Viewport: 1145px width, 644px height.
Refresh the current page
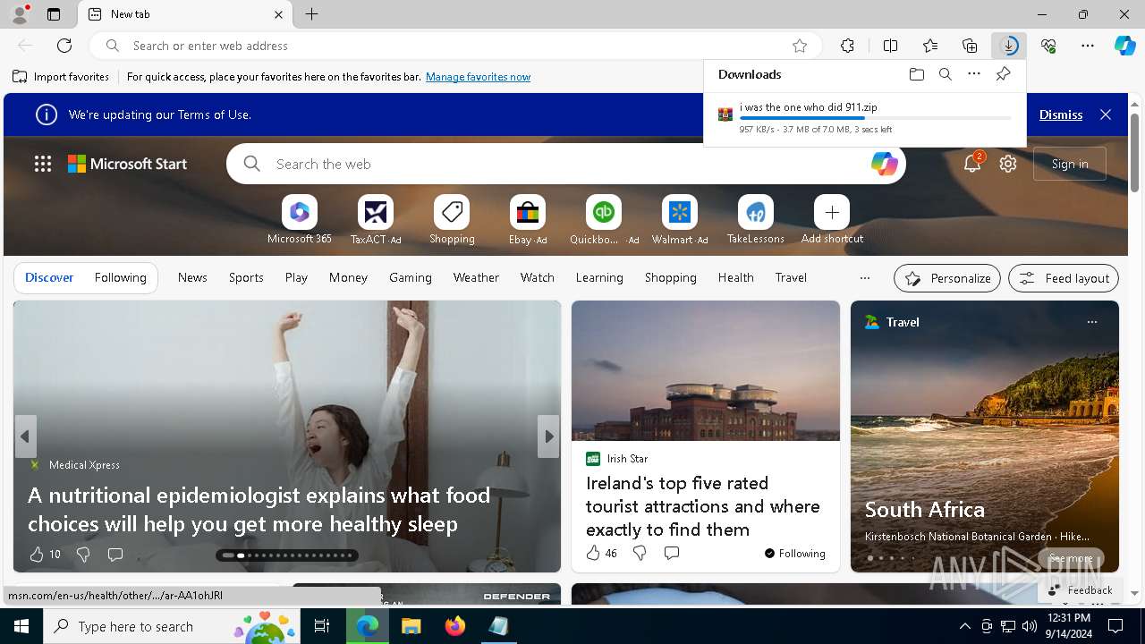click(x=64, y=46)
